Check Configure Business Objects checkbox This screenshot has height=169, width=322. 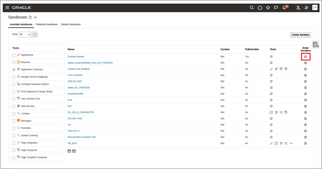14,84
